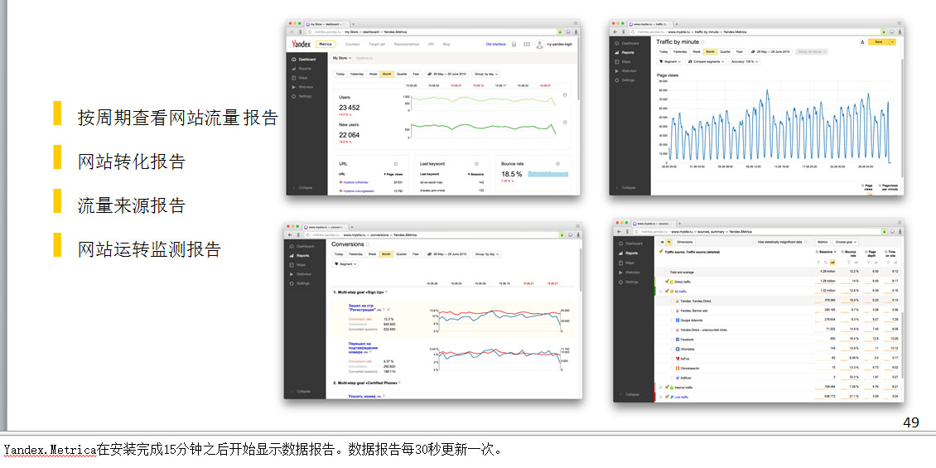Click browser back arrow in sources summary window
The width and height of the screenshot is (936, 468).
tap(619, 232)
